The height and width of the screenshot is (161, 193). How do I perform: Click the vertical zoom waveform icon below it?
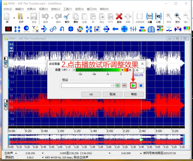click(x=11, y=49)
